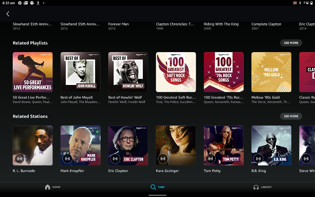
Task: Click the artist line The Verve, Aerosmith
Action: coord(271,102)
